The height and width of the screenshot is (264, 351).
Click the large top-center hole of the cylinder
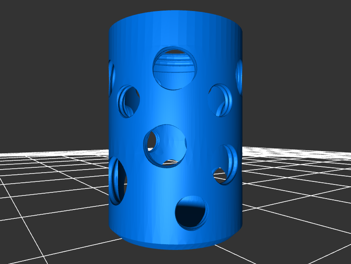[x=174, y=68]
